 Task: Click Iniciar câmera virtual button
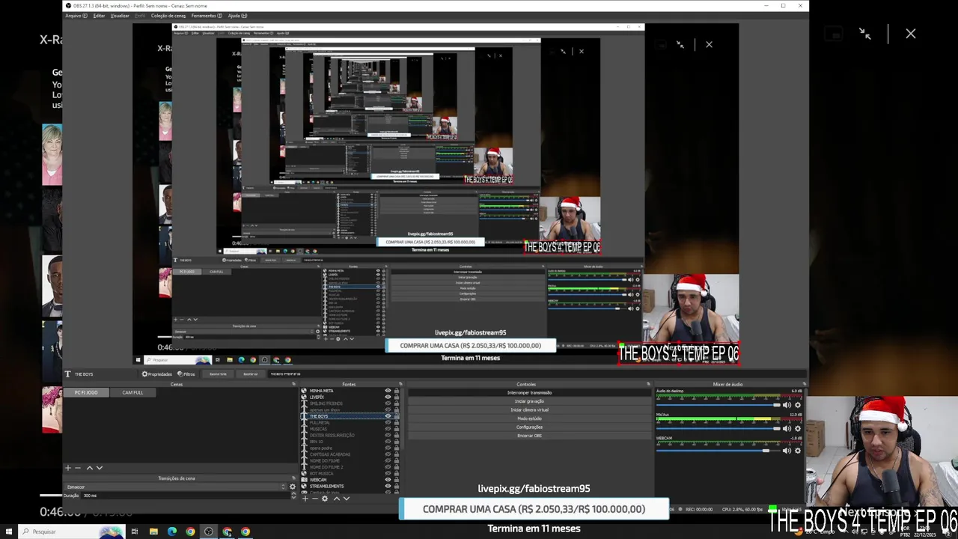pos(529,410)
